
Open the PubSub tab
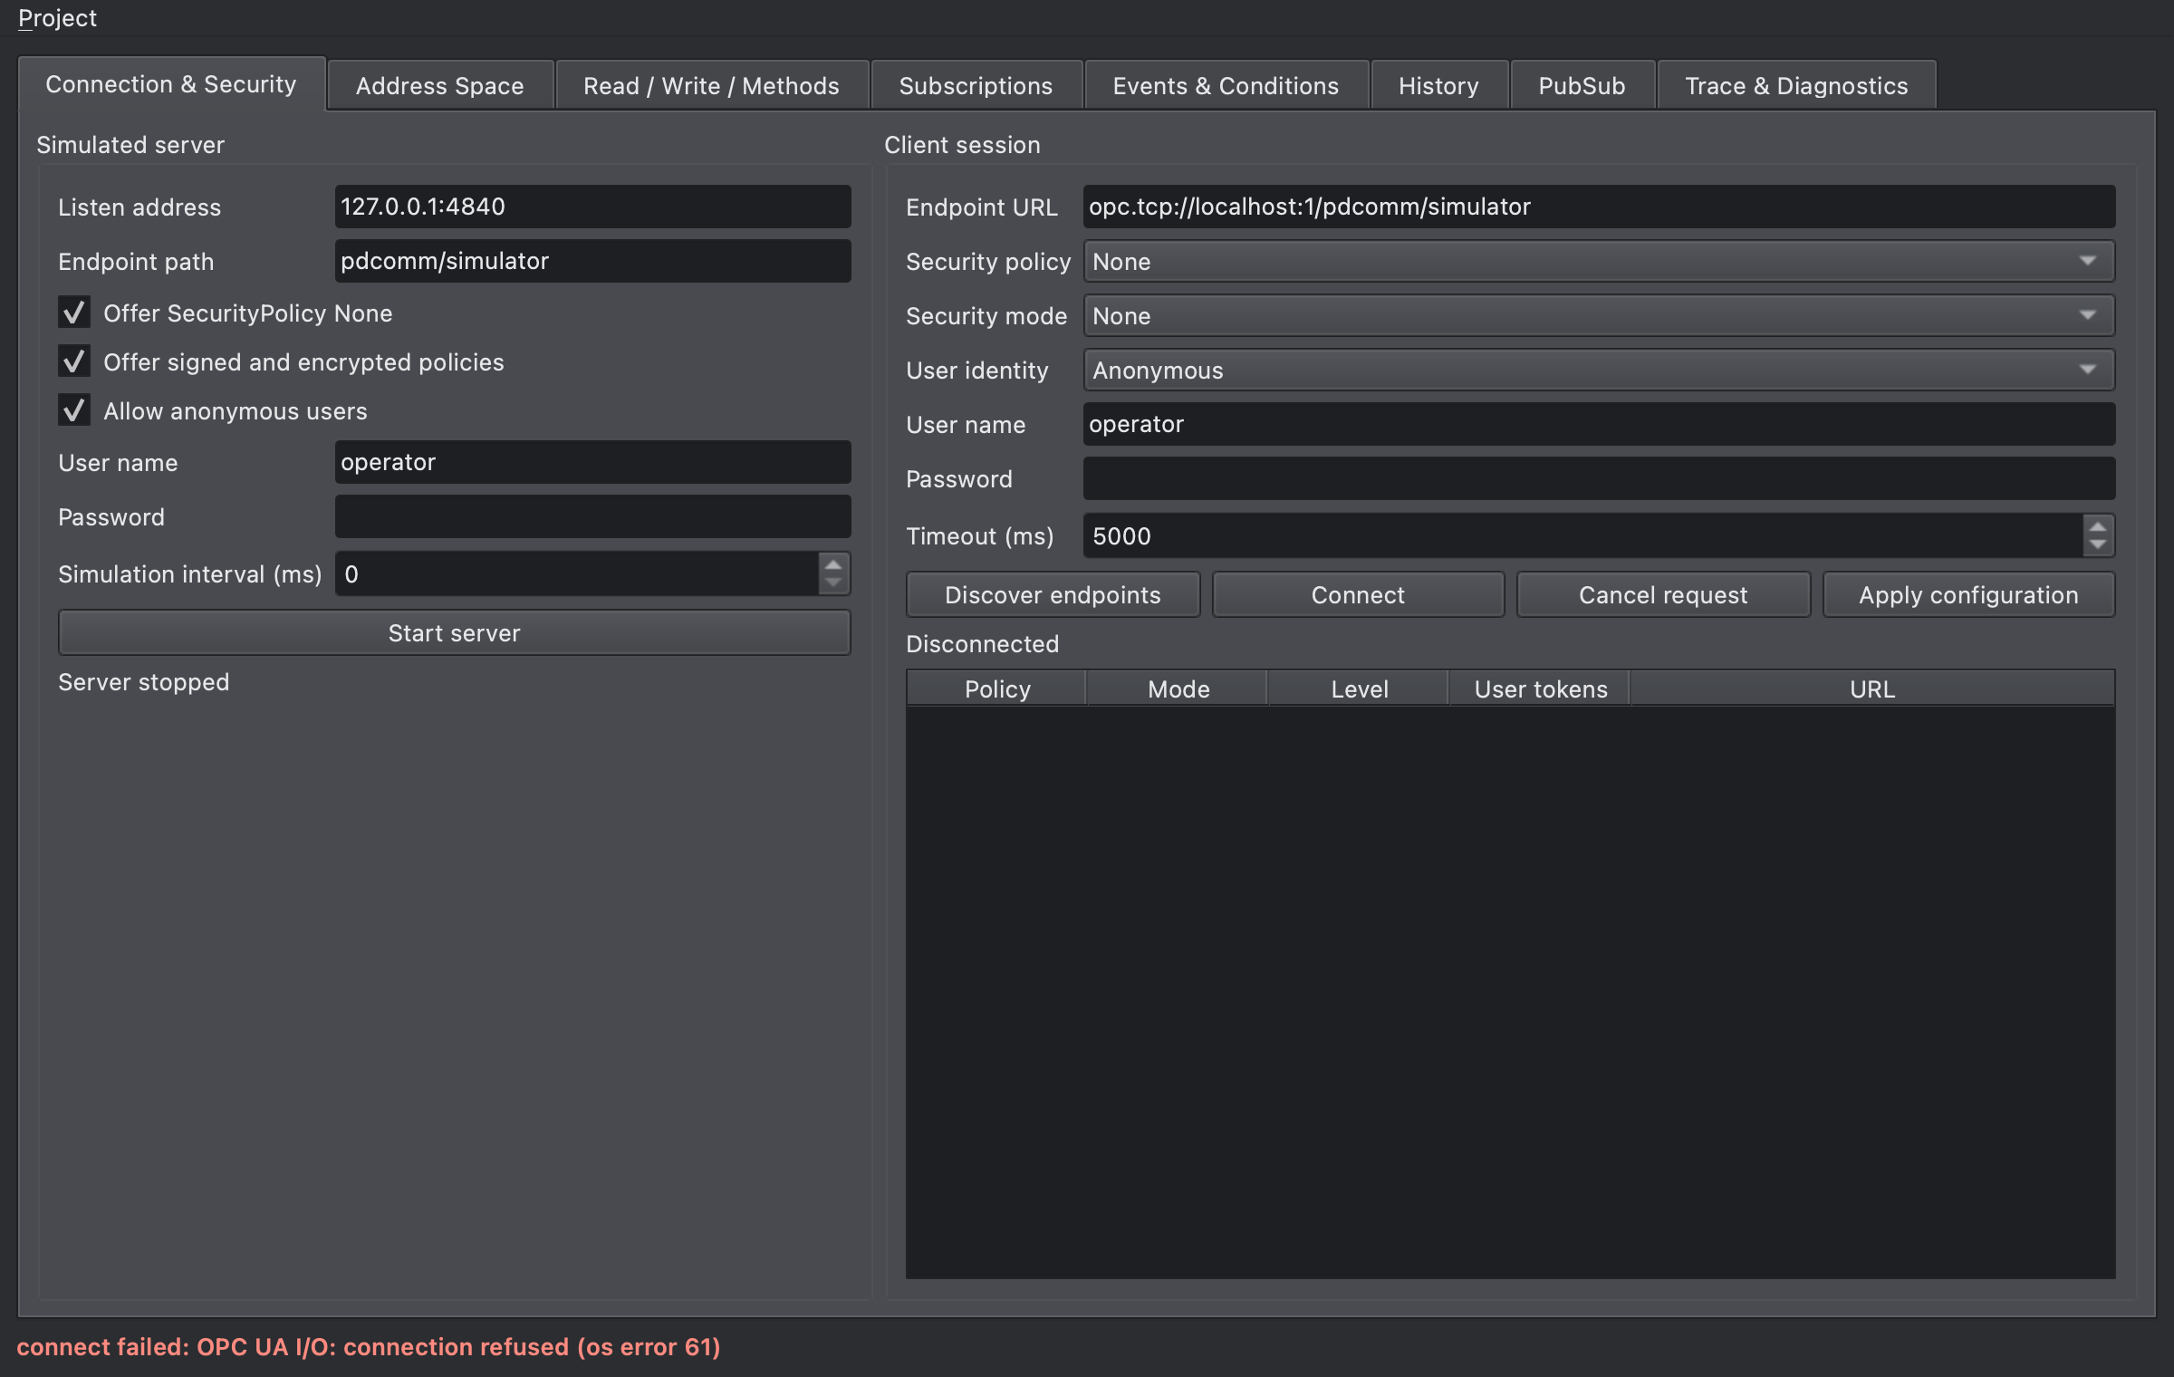click(x=1582, y=86)
